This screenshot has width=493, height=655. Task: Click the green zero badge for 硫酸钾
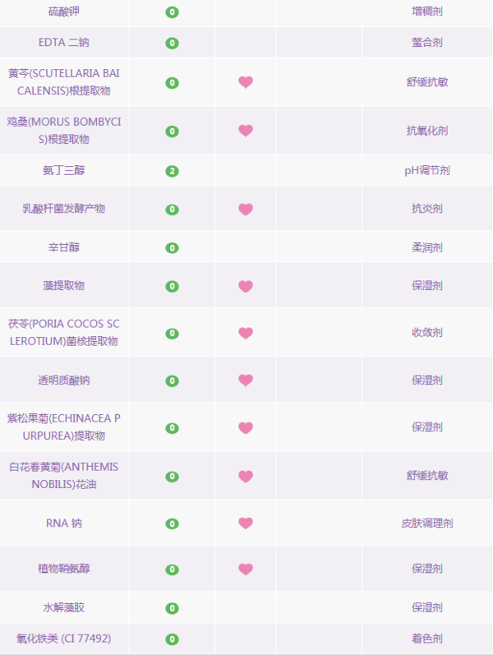[172, 12]
